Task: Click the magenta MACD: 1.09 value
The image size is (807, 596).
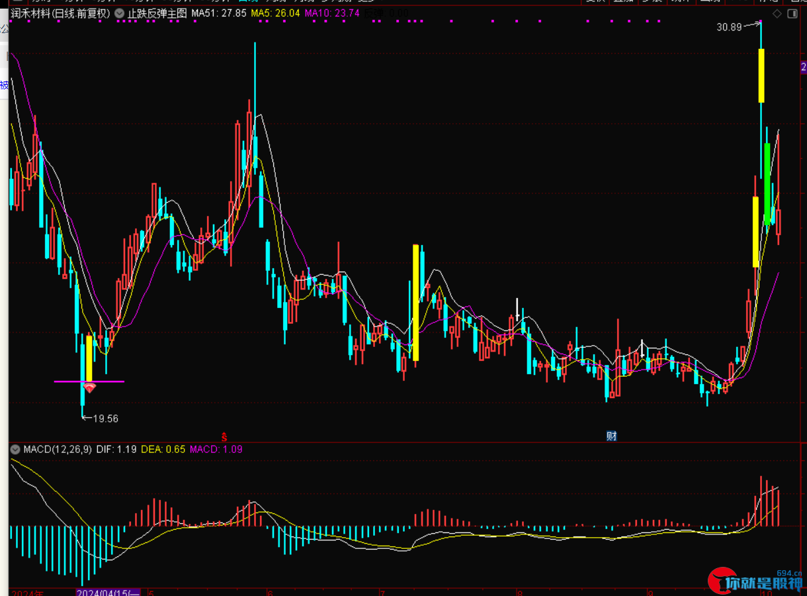Action: click(216, 449)
